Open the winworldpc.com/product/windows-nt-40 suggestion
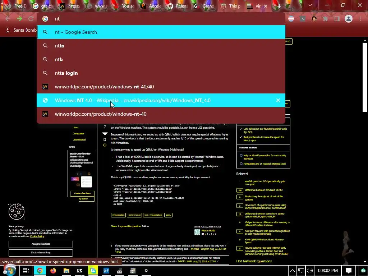 (x=161, y=114)
